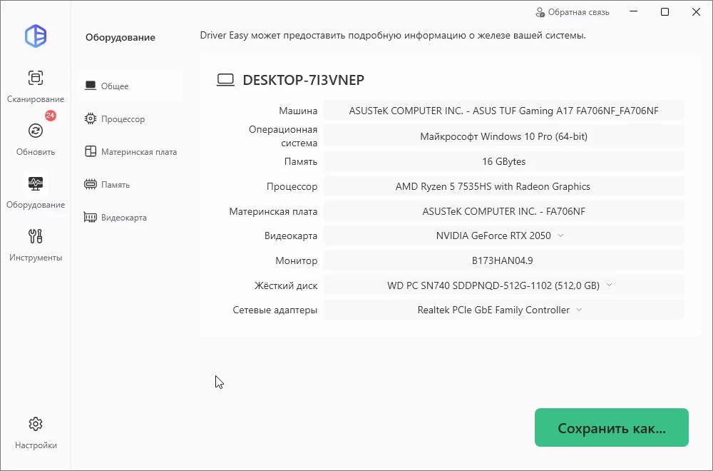Click the Операционная система row label
The height and width of the screenshot is (471, 713).
(x=283, y=136)
